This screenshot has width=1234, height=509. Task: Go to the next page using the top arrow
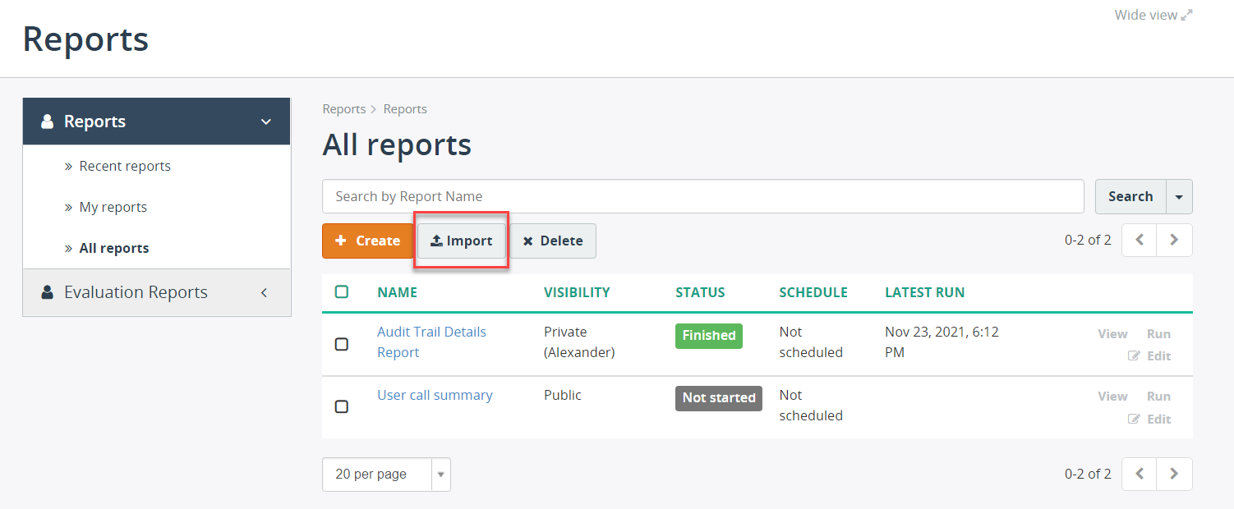1174,240
